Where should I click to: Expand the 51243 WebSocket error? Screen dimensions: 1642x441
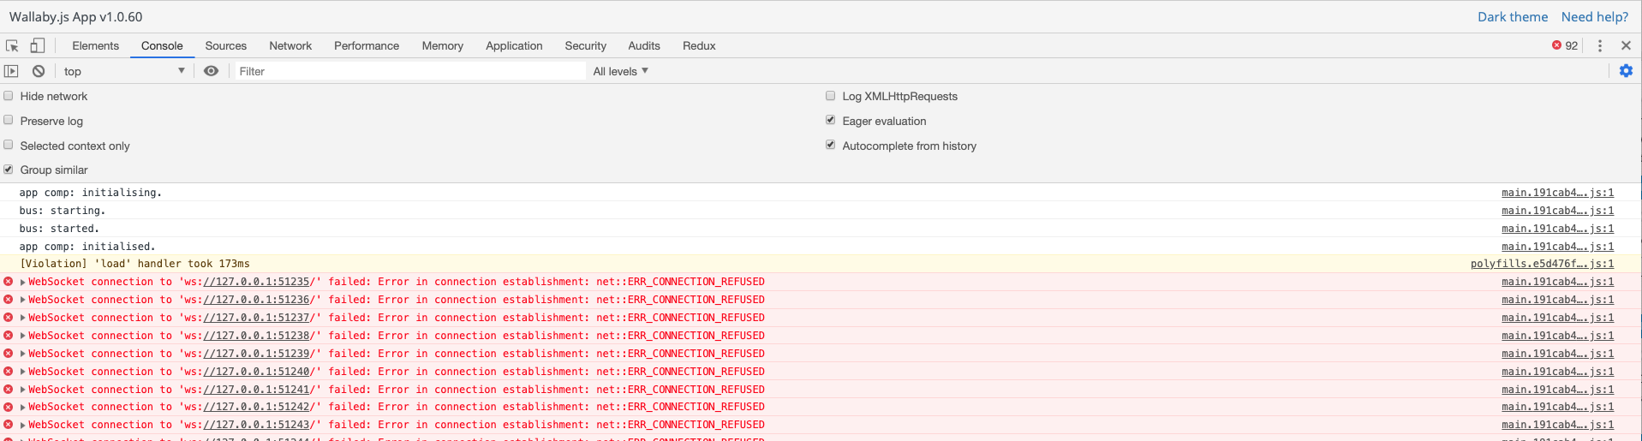pos(23,425)
